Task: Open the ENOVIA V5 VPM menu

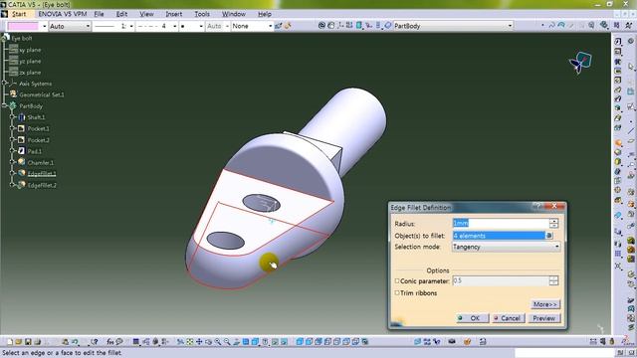Action: click(63, 14)
